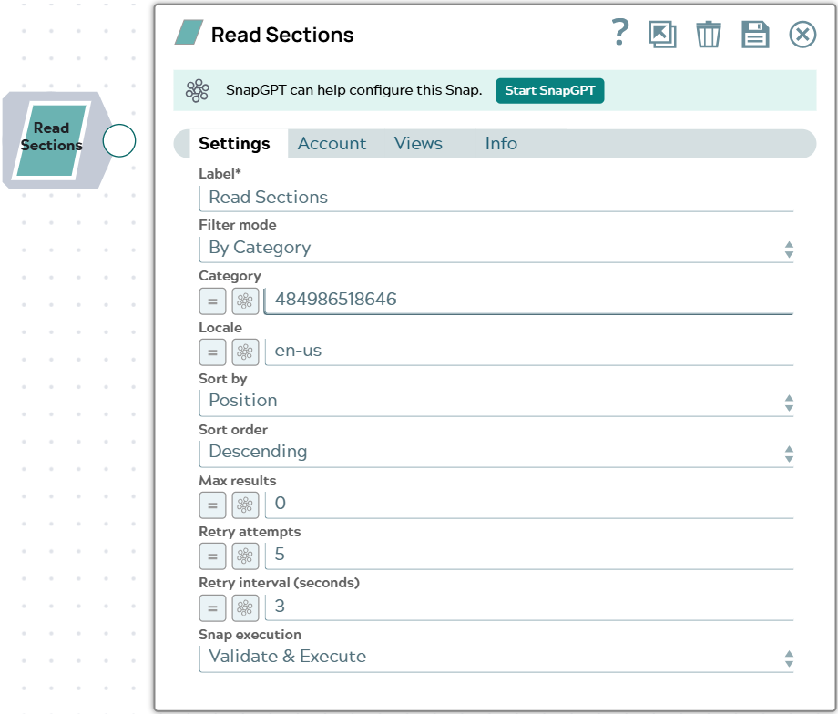Change Sort order Descending dropdown
This screenshot has width=838, height=714.
click(496, 454)
